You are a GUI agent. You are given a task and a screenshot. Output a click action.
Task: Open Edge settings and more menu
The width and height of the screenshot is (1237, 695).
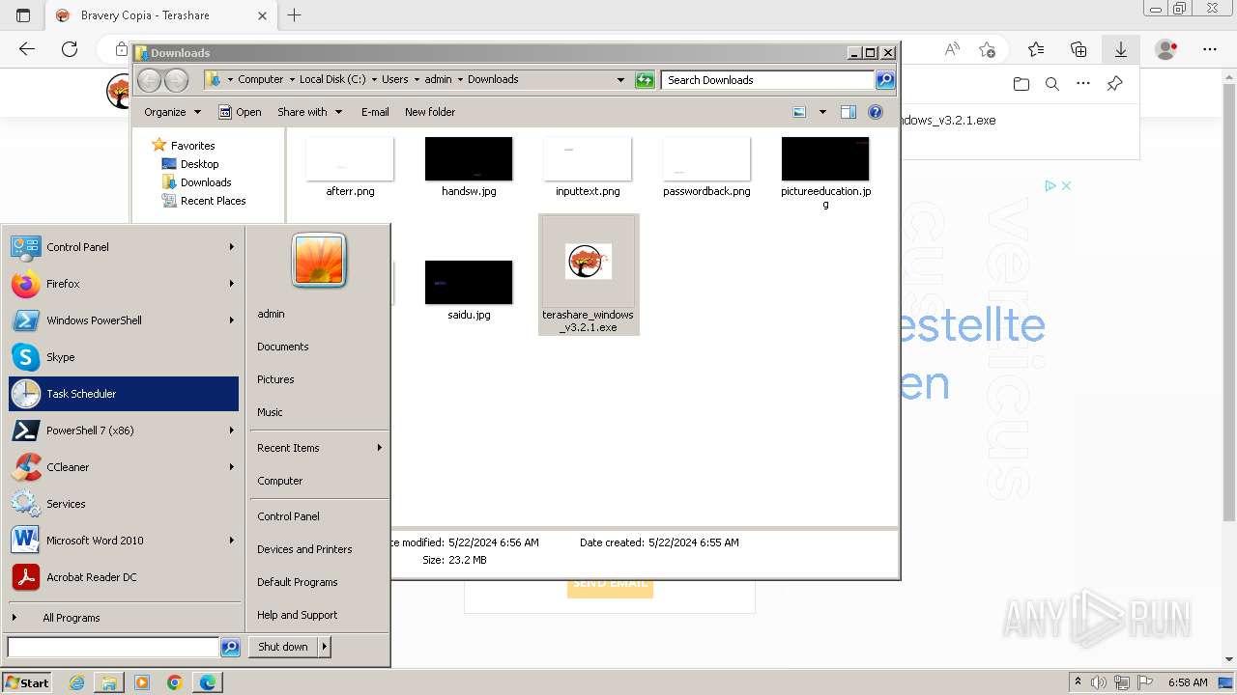[1210, 49]
